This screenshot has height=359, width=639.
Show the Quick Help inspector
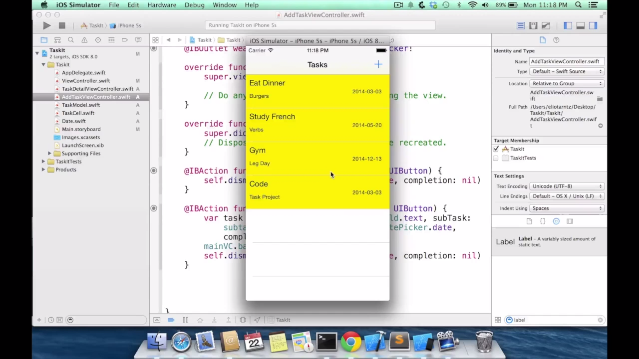pos(556,40)
